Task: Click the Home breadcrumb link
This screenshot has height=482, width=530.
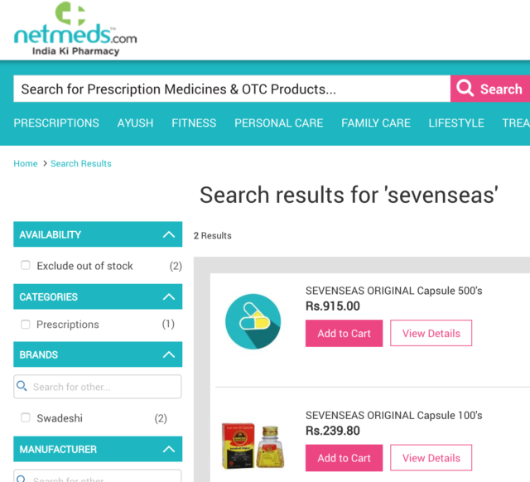Action: click(26, 164)
